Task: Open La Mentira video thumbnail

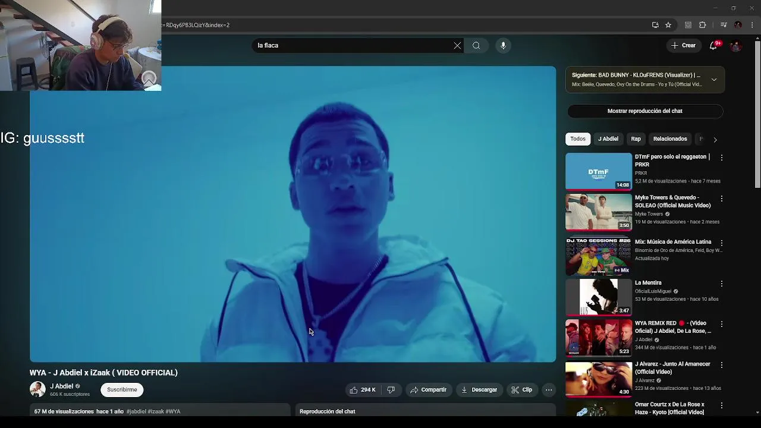Action: pos(599,297)
